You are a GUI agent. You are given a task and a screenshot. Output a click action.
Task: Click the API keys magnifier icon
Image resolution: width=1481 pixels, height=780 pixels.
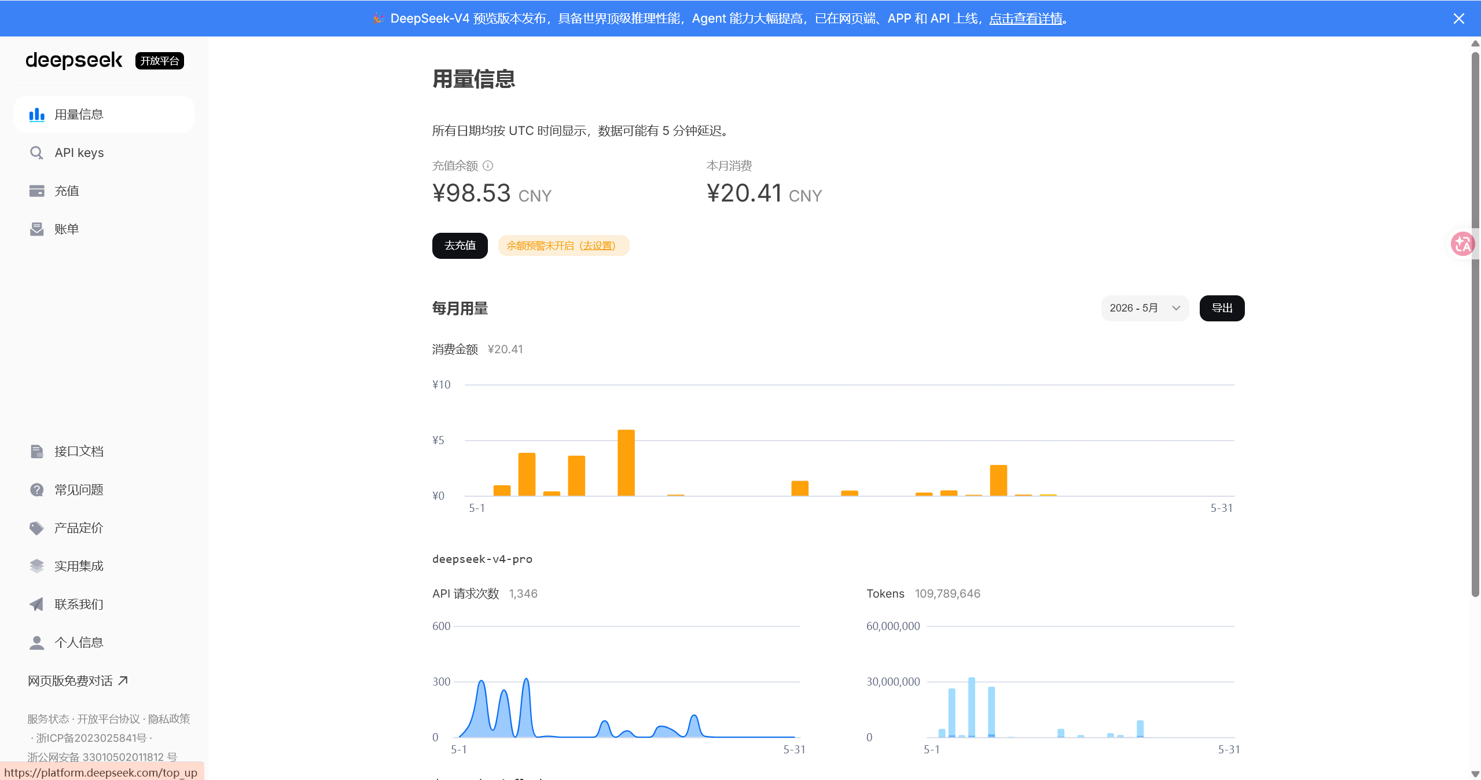tap(36, 153)
